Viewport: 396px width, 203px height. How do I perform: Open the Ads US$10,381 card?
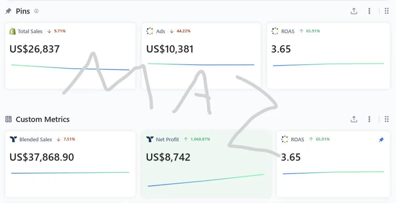[201, 56]
